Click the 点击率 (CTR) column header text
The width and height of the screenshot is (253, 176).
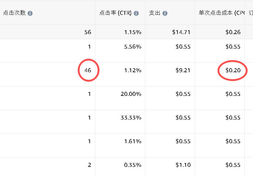click(x=115, y=13)
